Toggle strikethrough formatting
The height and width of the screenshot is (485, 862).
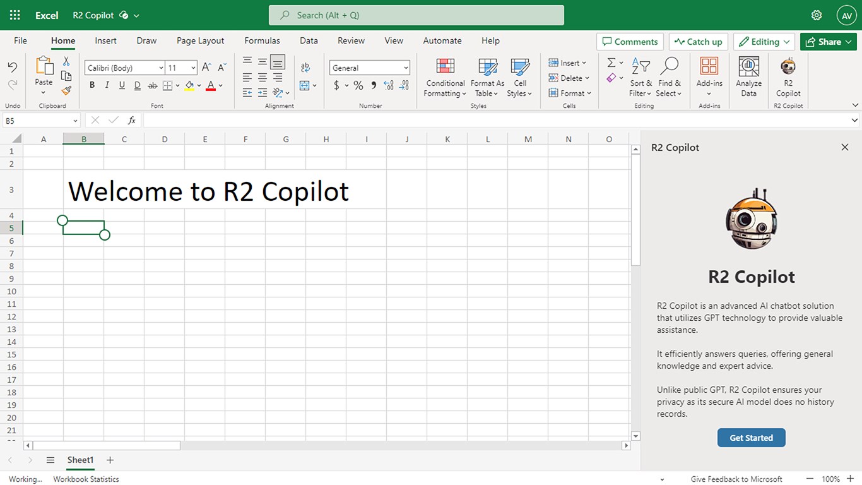click(x=152, y=85)
